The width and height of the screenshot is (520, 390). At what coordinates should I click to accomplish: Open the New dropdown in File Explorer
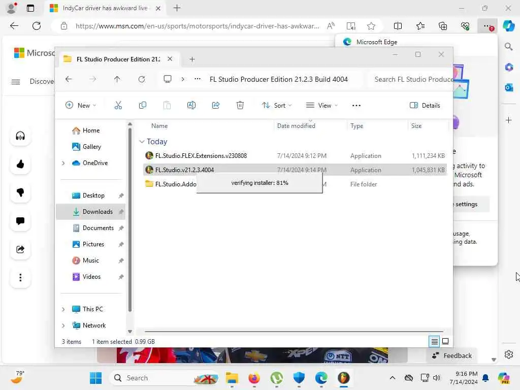[x=81, y=106]
